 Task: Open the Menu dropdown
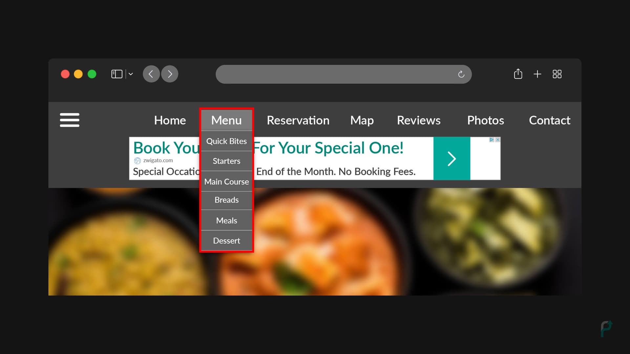coord(226,120)
